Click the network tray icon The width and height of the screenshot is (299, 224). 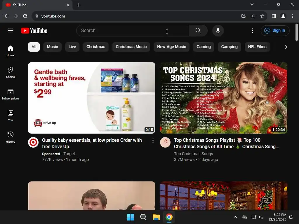254,217
